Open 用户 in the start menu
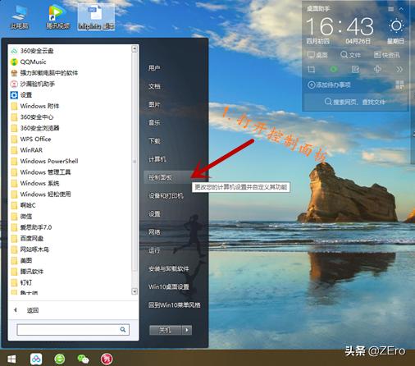 pos(154,68)
